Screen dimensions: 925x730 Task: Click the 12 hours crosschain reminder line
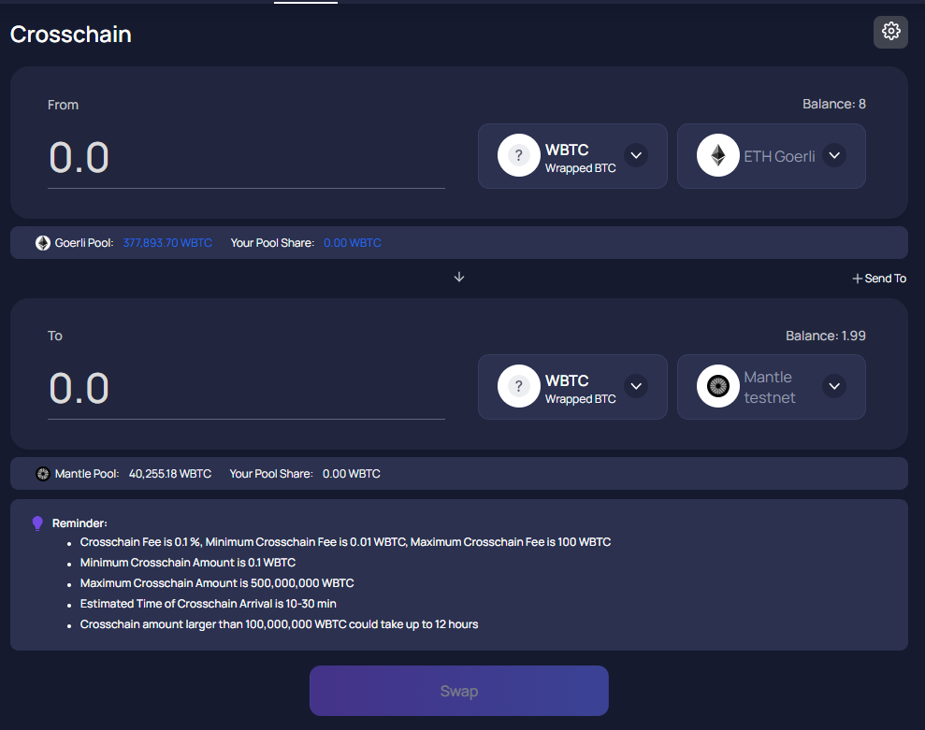coord(279,624)
